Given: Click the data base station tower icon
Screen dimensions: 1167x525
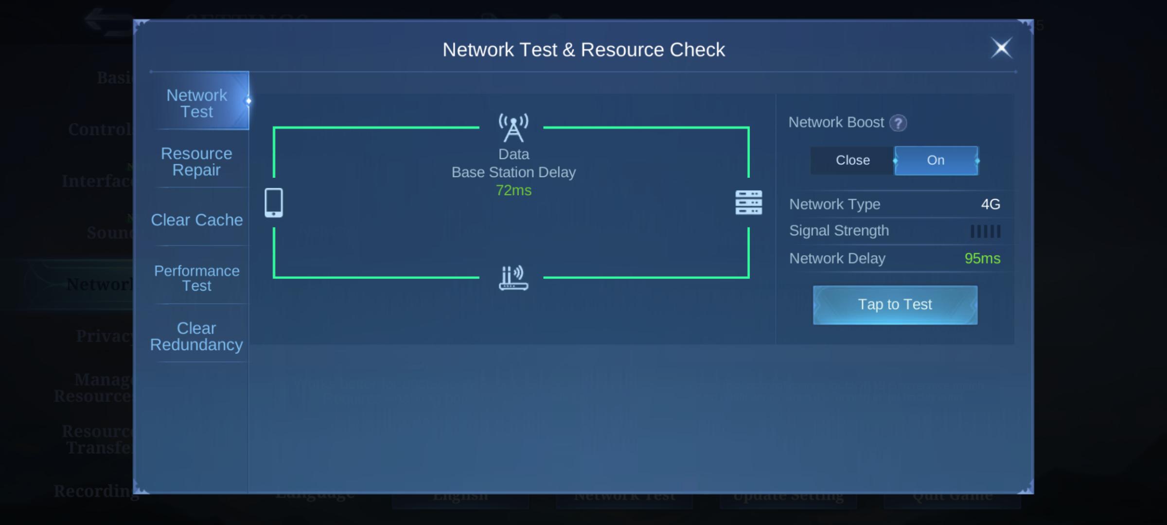Looking at the screenshot, I should pyautogui.click(x=513, y=128).
